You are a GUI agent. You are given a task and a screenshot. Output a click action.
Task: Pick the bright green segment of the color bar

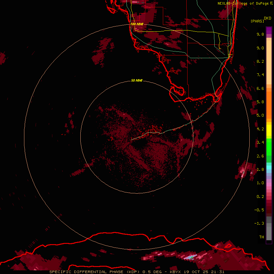(269, 147)
